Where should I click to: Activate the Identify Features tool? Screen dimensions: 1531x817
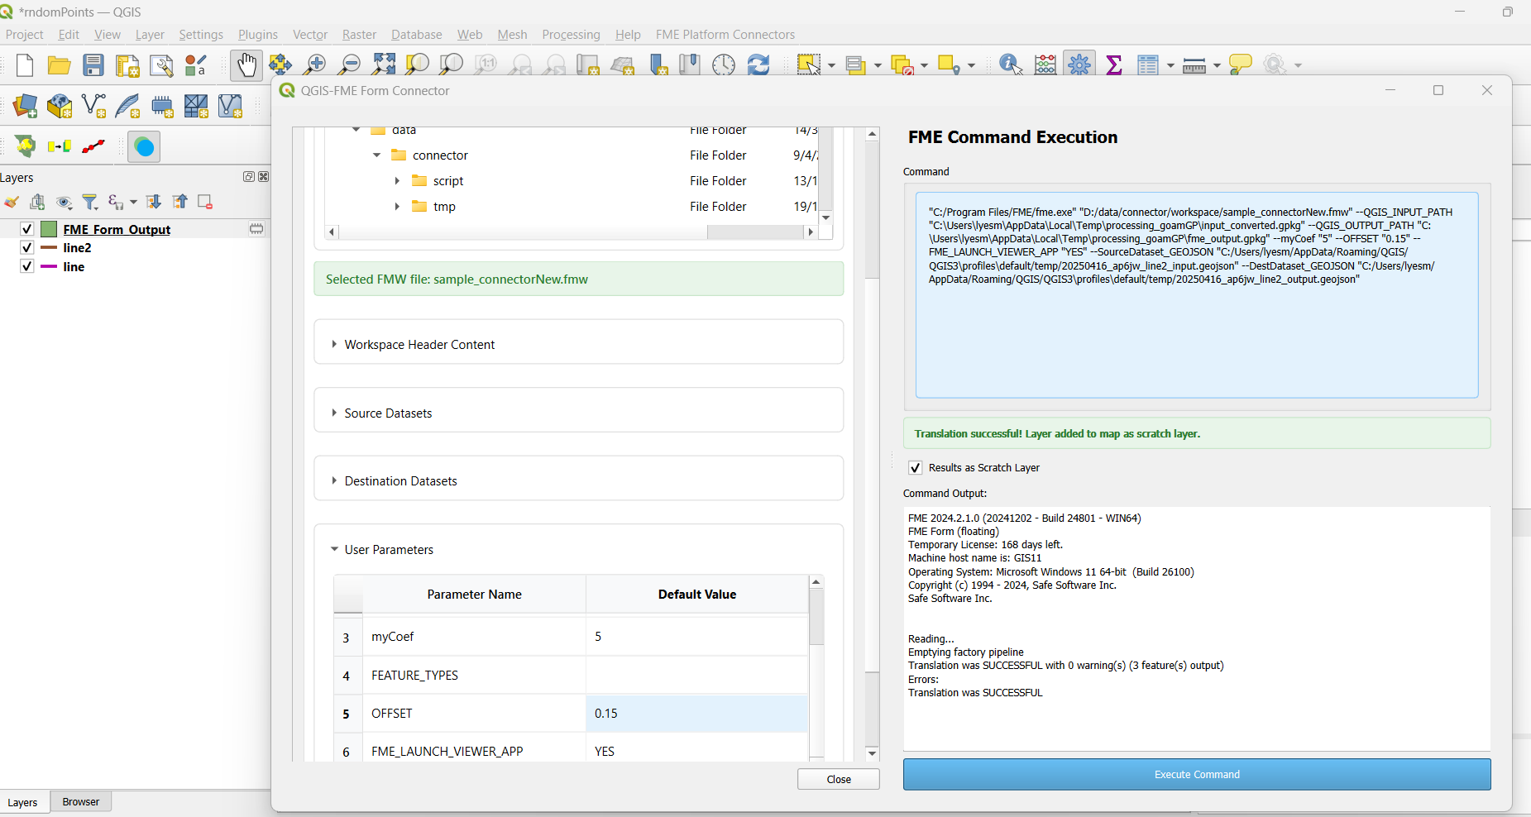pos(1011,64)
